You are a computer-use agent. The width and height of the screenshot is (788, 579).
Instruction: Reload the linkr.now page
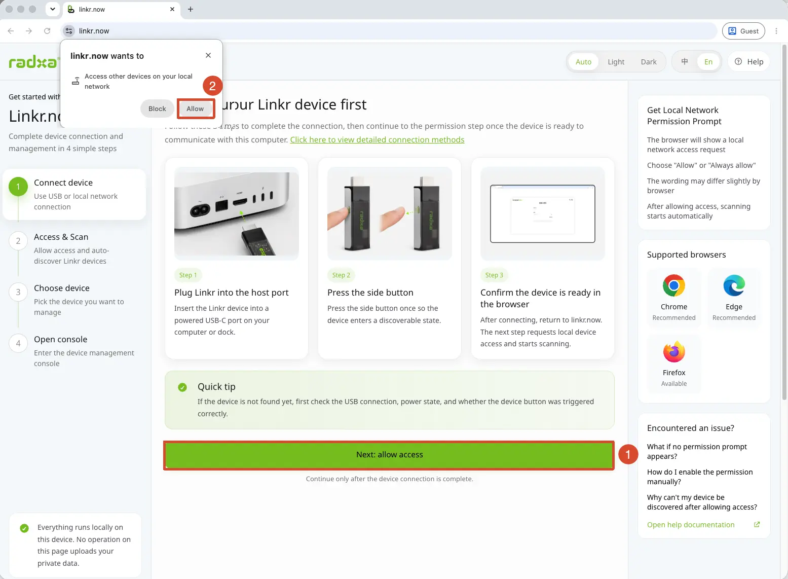pos(47,31)
